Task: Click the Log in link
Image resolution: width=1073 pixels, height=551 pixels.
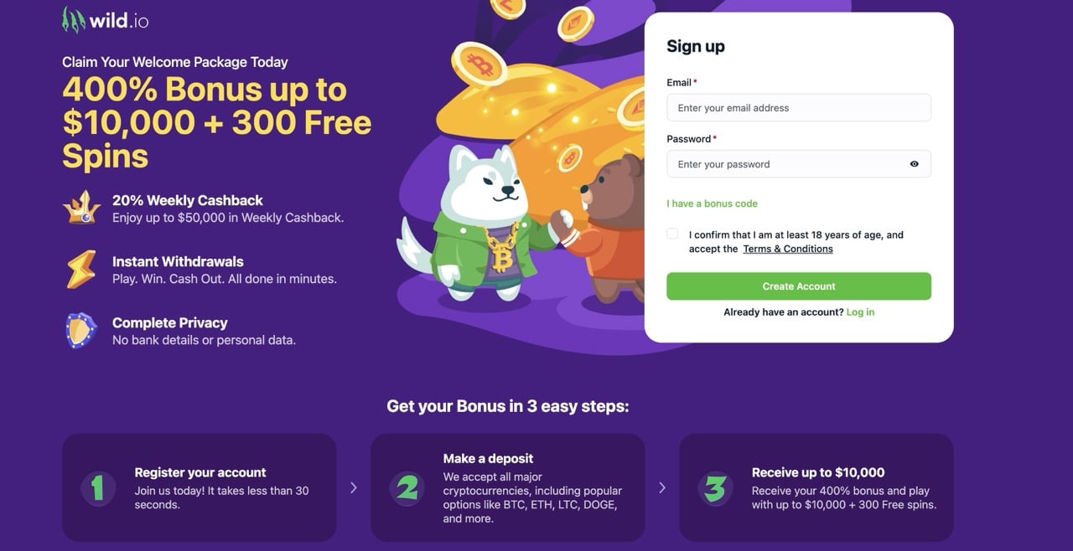Action: pyautogui.click(x=860, y=312)
